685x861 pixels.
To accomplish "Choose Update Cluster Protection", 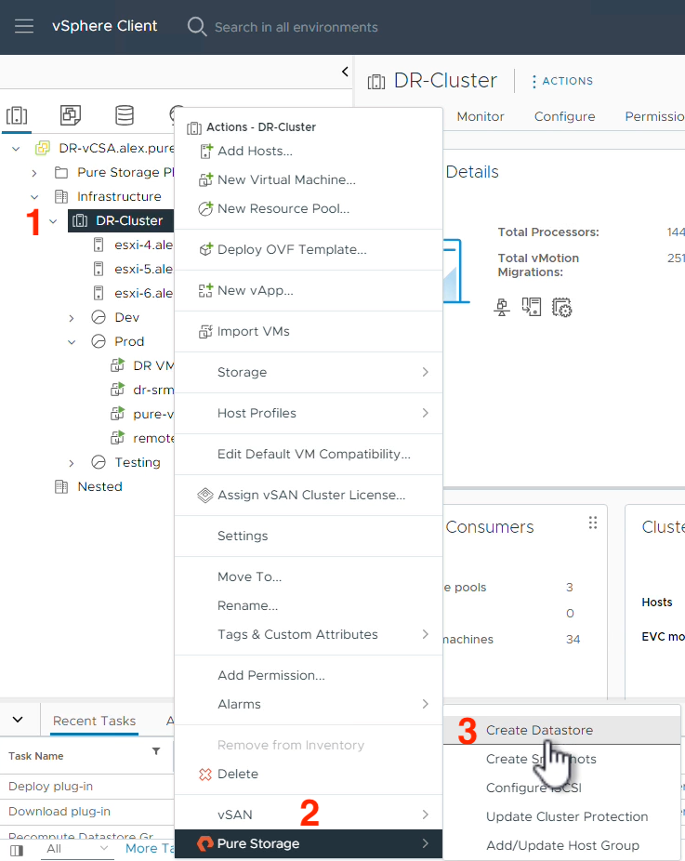I will 561,816.
